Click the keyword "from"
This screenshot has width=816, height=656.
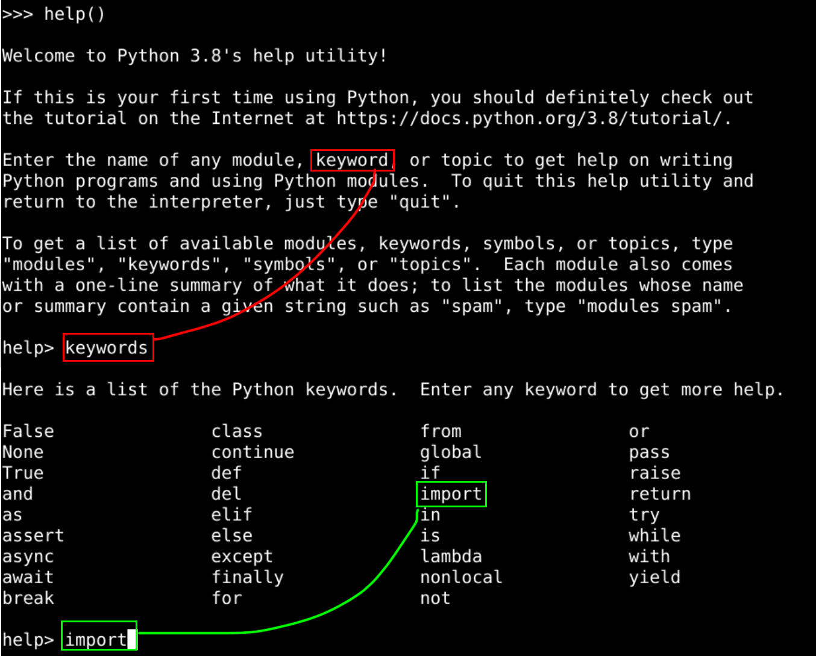click(441, 431)
